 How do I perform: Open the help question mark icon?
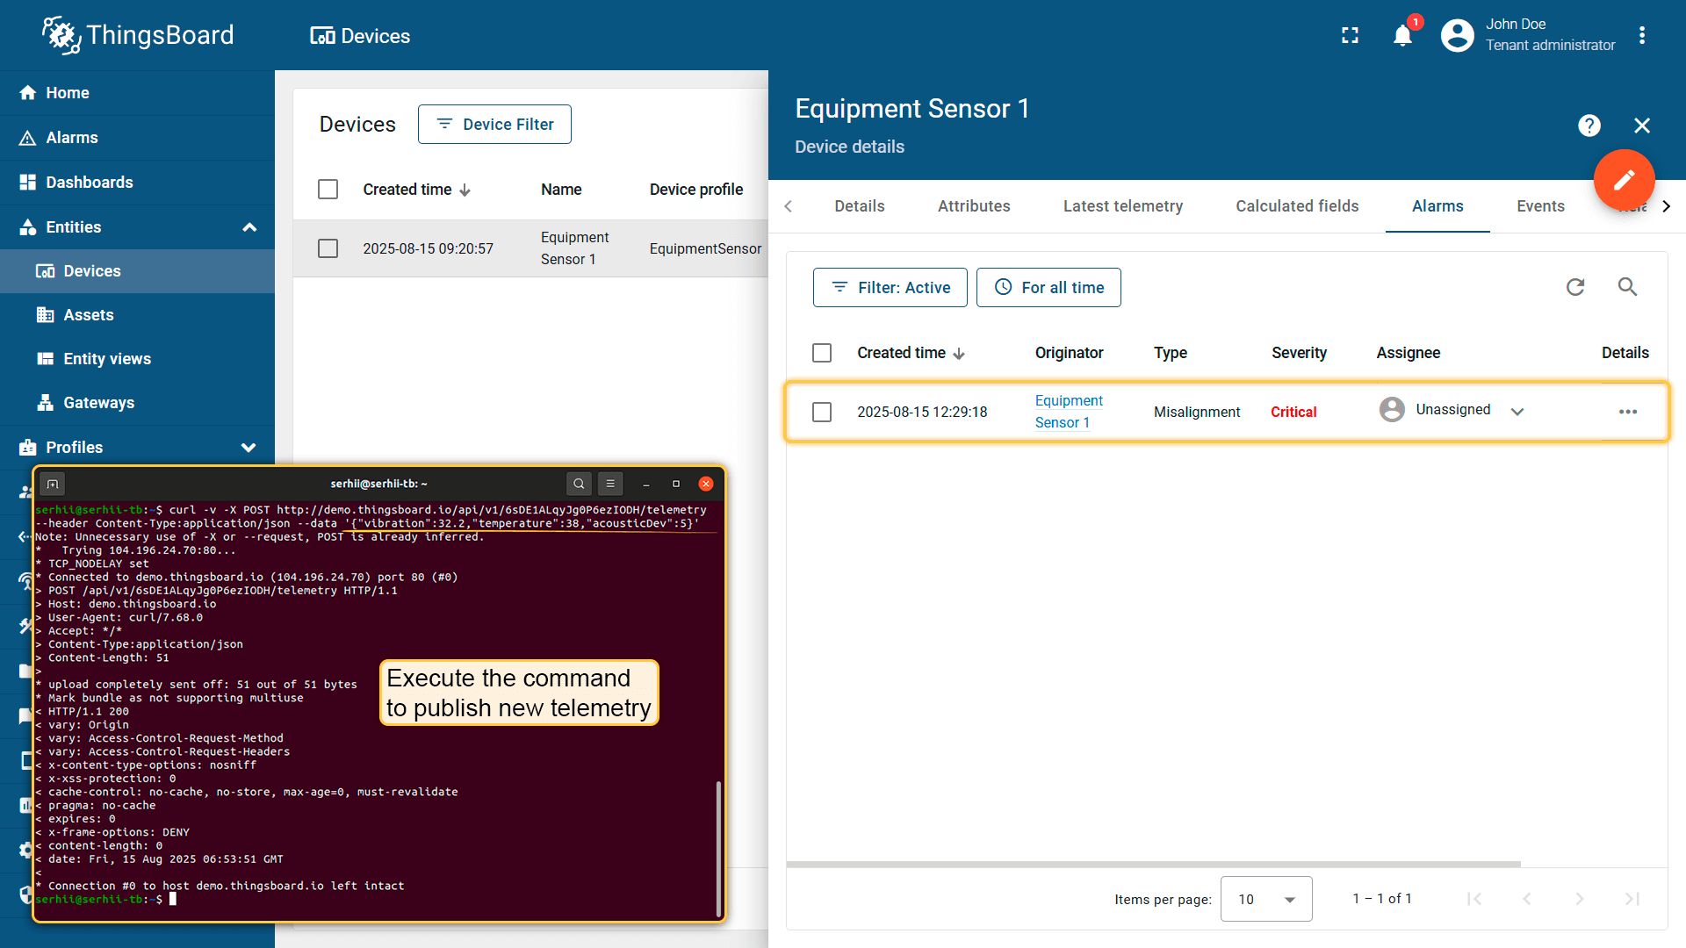click(1589, 126)
